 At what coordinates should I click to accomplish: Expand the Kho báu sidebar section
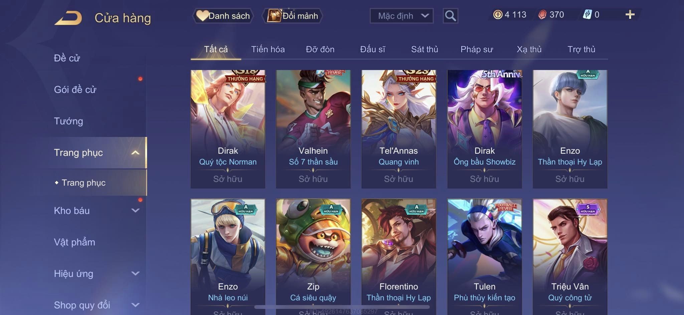pyautogui.click(x=135, y=210)
